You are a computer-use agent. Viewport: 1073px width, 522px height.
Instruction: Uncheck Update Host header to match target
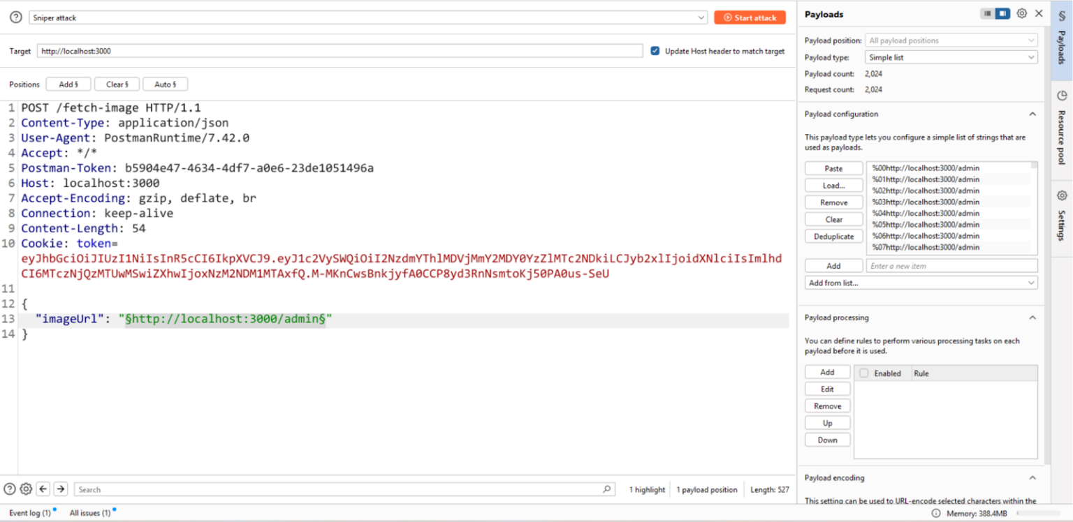655,50
